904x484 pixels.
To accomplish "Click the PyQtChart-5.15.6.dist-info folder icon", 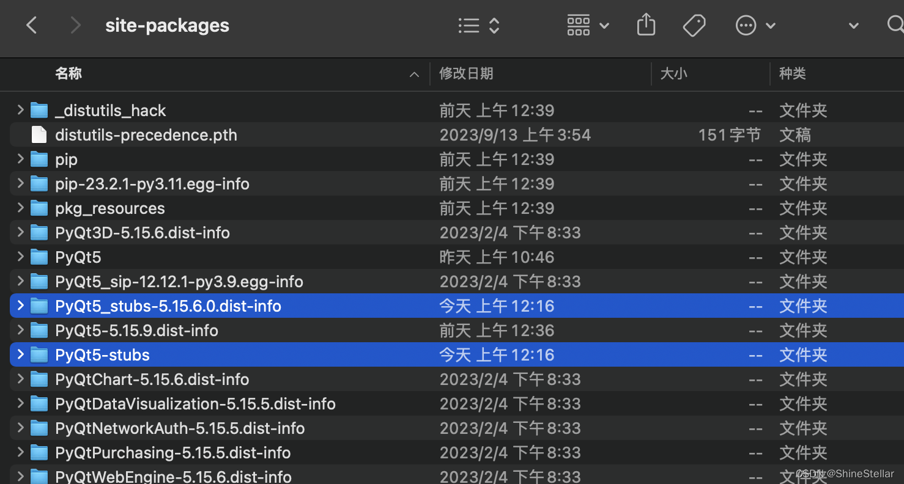I will point(39,379).
